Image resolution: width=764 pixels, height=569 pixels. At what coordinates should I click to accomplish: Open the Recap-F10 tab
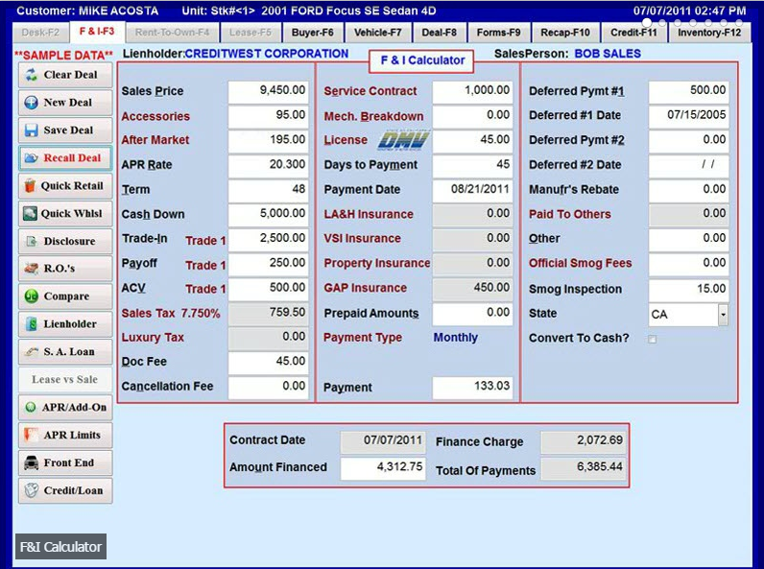pos(565,33)
